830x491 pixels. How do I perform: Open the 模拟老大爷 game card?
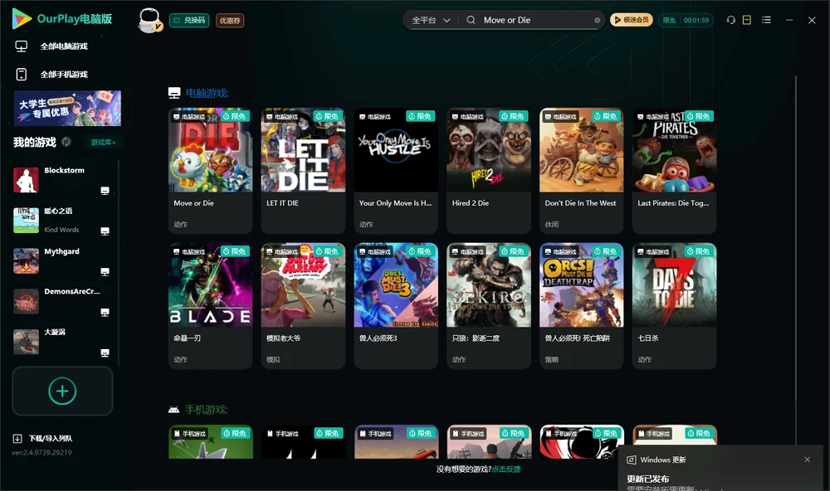coord(303,306)
